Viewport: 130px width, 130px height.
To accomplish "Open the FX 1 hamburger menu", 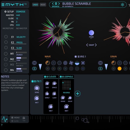I will pyautogui.click(x=35, y=81).
